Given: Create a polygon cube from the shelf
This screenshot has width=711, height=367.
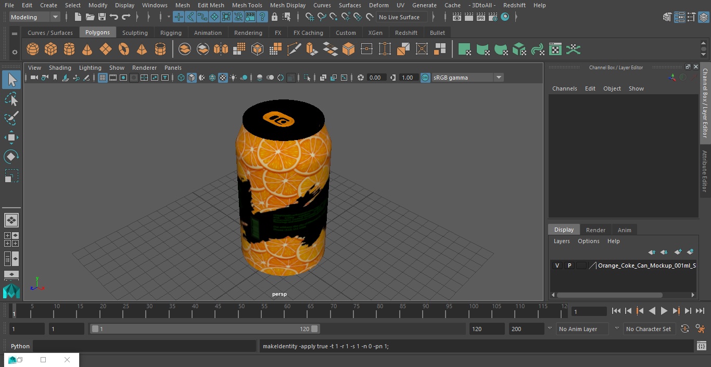Looking at the screenshot, I should pyautogui.click(x=51, y=49).
